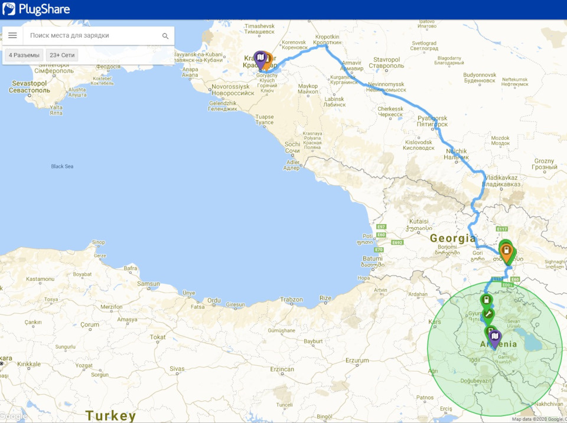567x423 pixels.
Task: Click the PlugShare logo
Action: pos(36,9)
